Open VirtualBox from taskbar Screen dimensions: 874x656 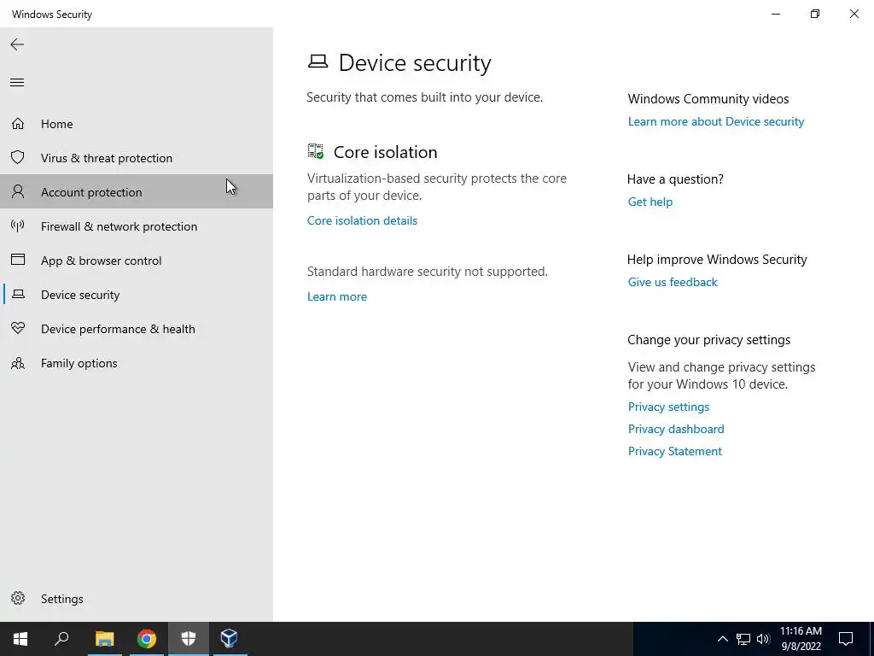(x=229, y=639)
